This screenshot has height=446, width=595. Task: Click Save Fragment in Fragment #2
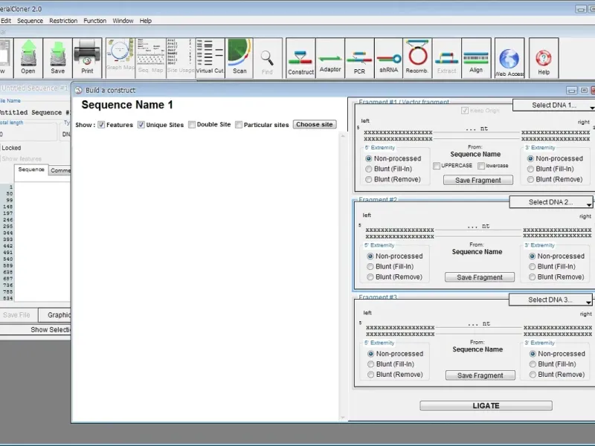(480, 277)
